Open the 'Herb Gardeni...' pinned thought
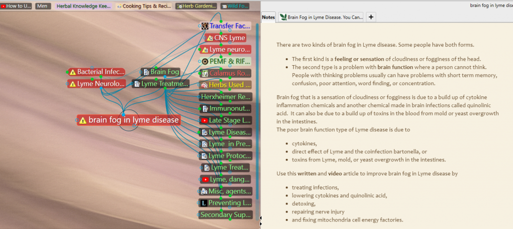The image size is (513, 229). [196, 6]
